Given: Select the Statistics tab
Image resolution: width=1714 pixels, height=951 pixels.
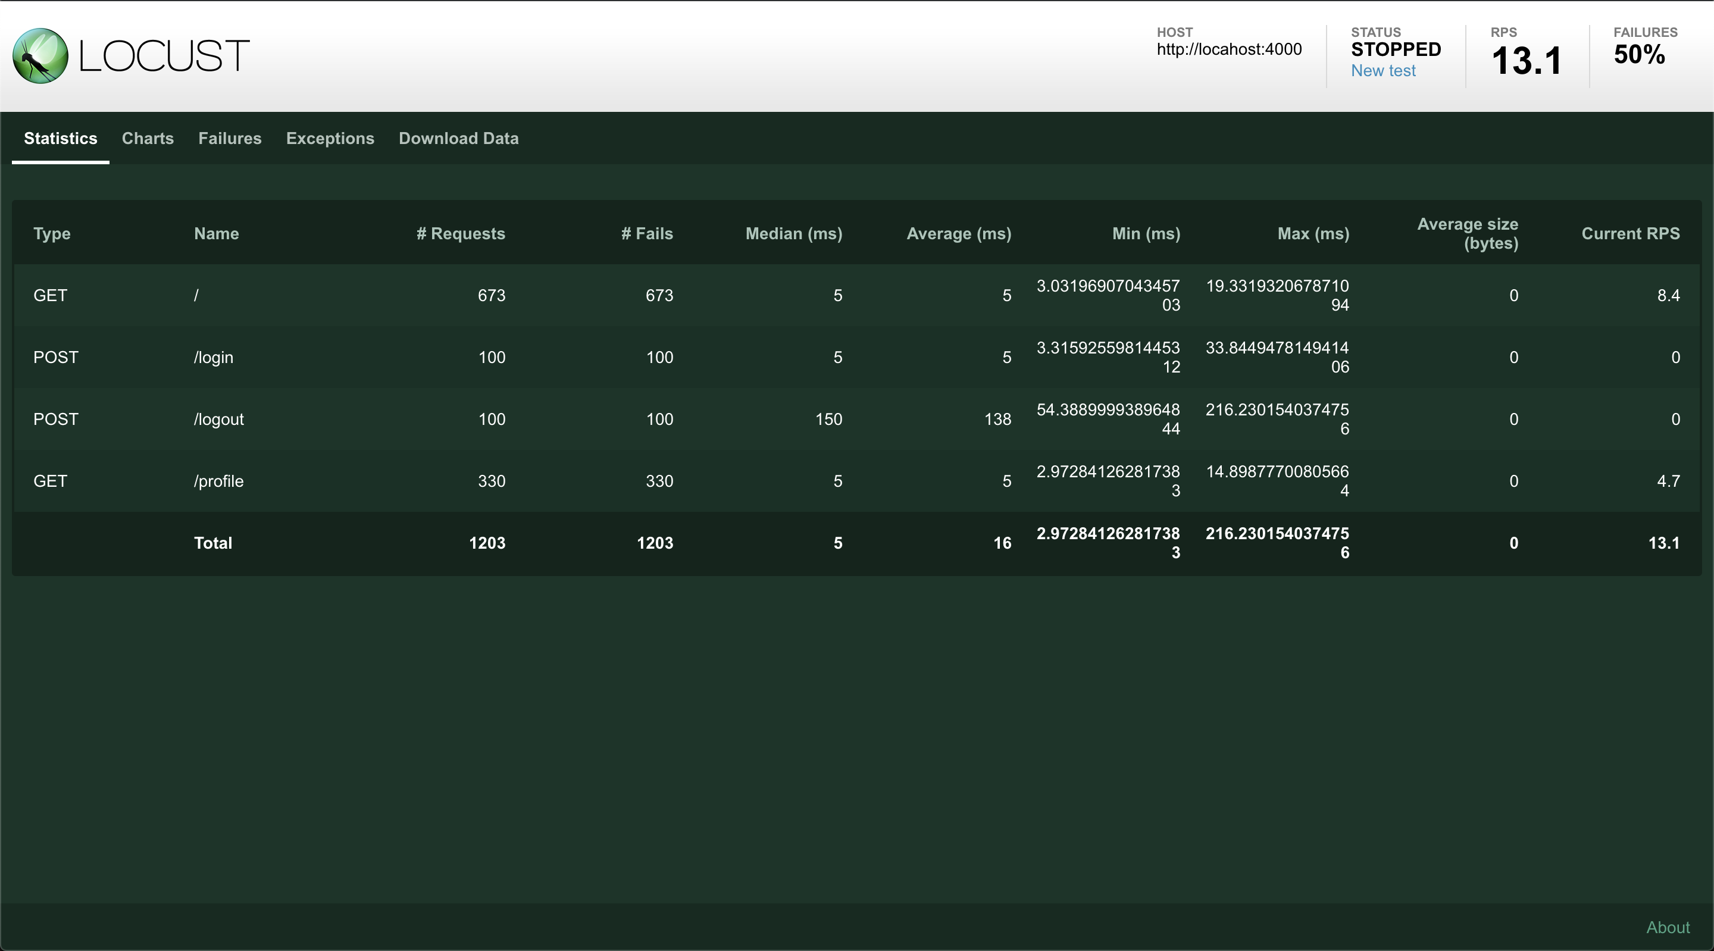Looking at the screenshot, I should click(61, 139).
